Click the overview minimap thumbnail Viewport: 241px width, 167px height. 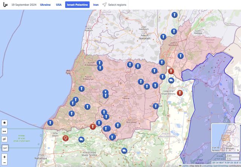224,137
